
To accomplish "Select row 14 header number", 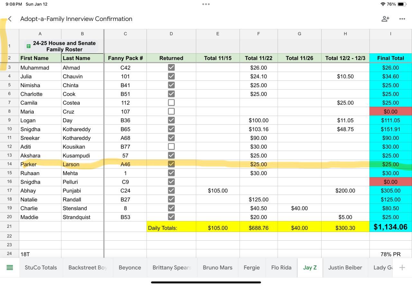I will click(9, 164).
